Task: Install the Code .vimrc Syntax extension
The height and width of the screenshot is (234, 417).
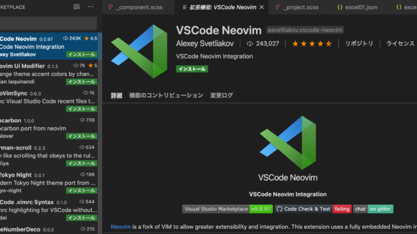Action: tap(81, 218)
